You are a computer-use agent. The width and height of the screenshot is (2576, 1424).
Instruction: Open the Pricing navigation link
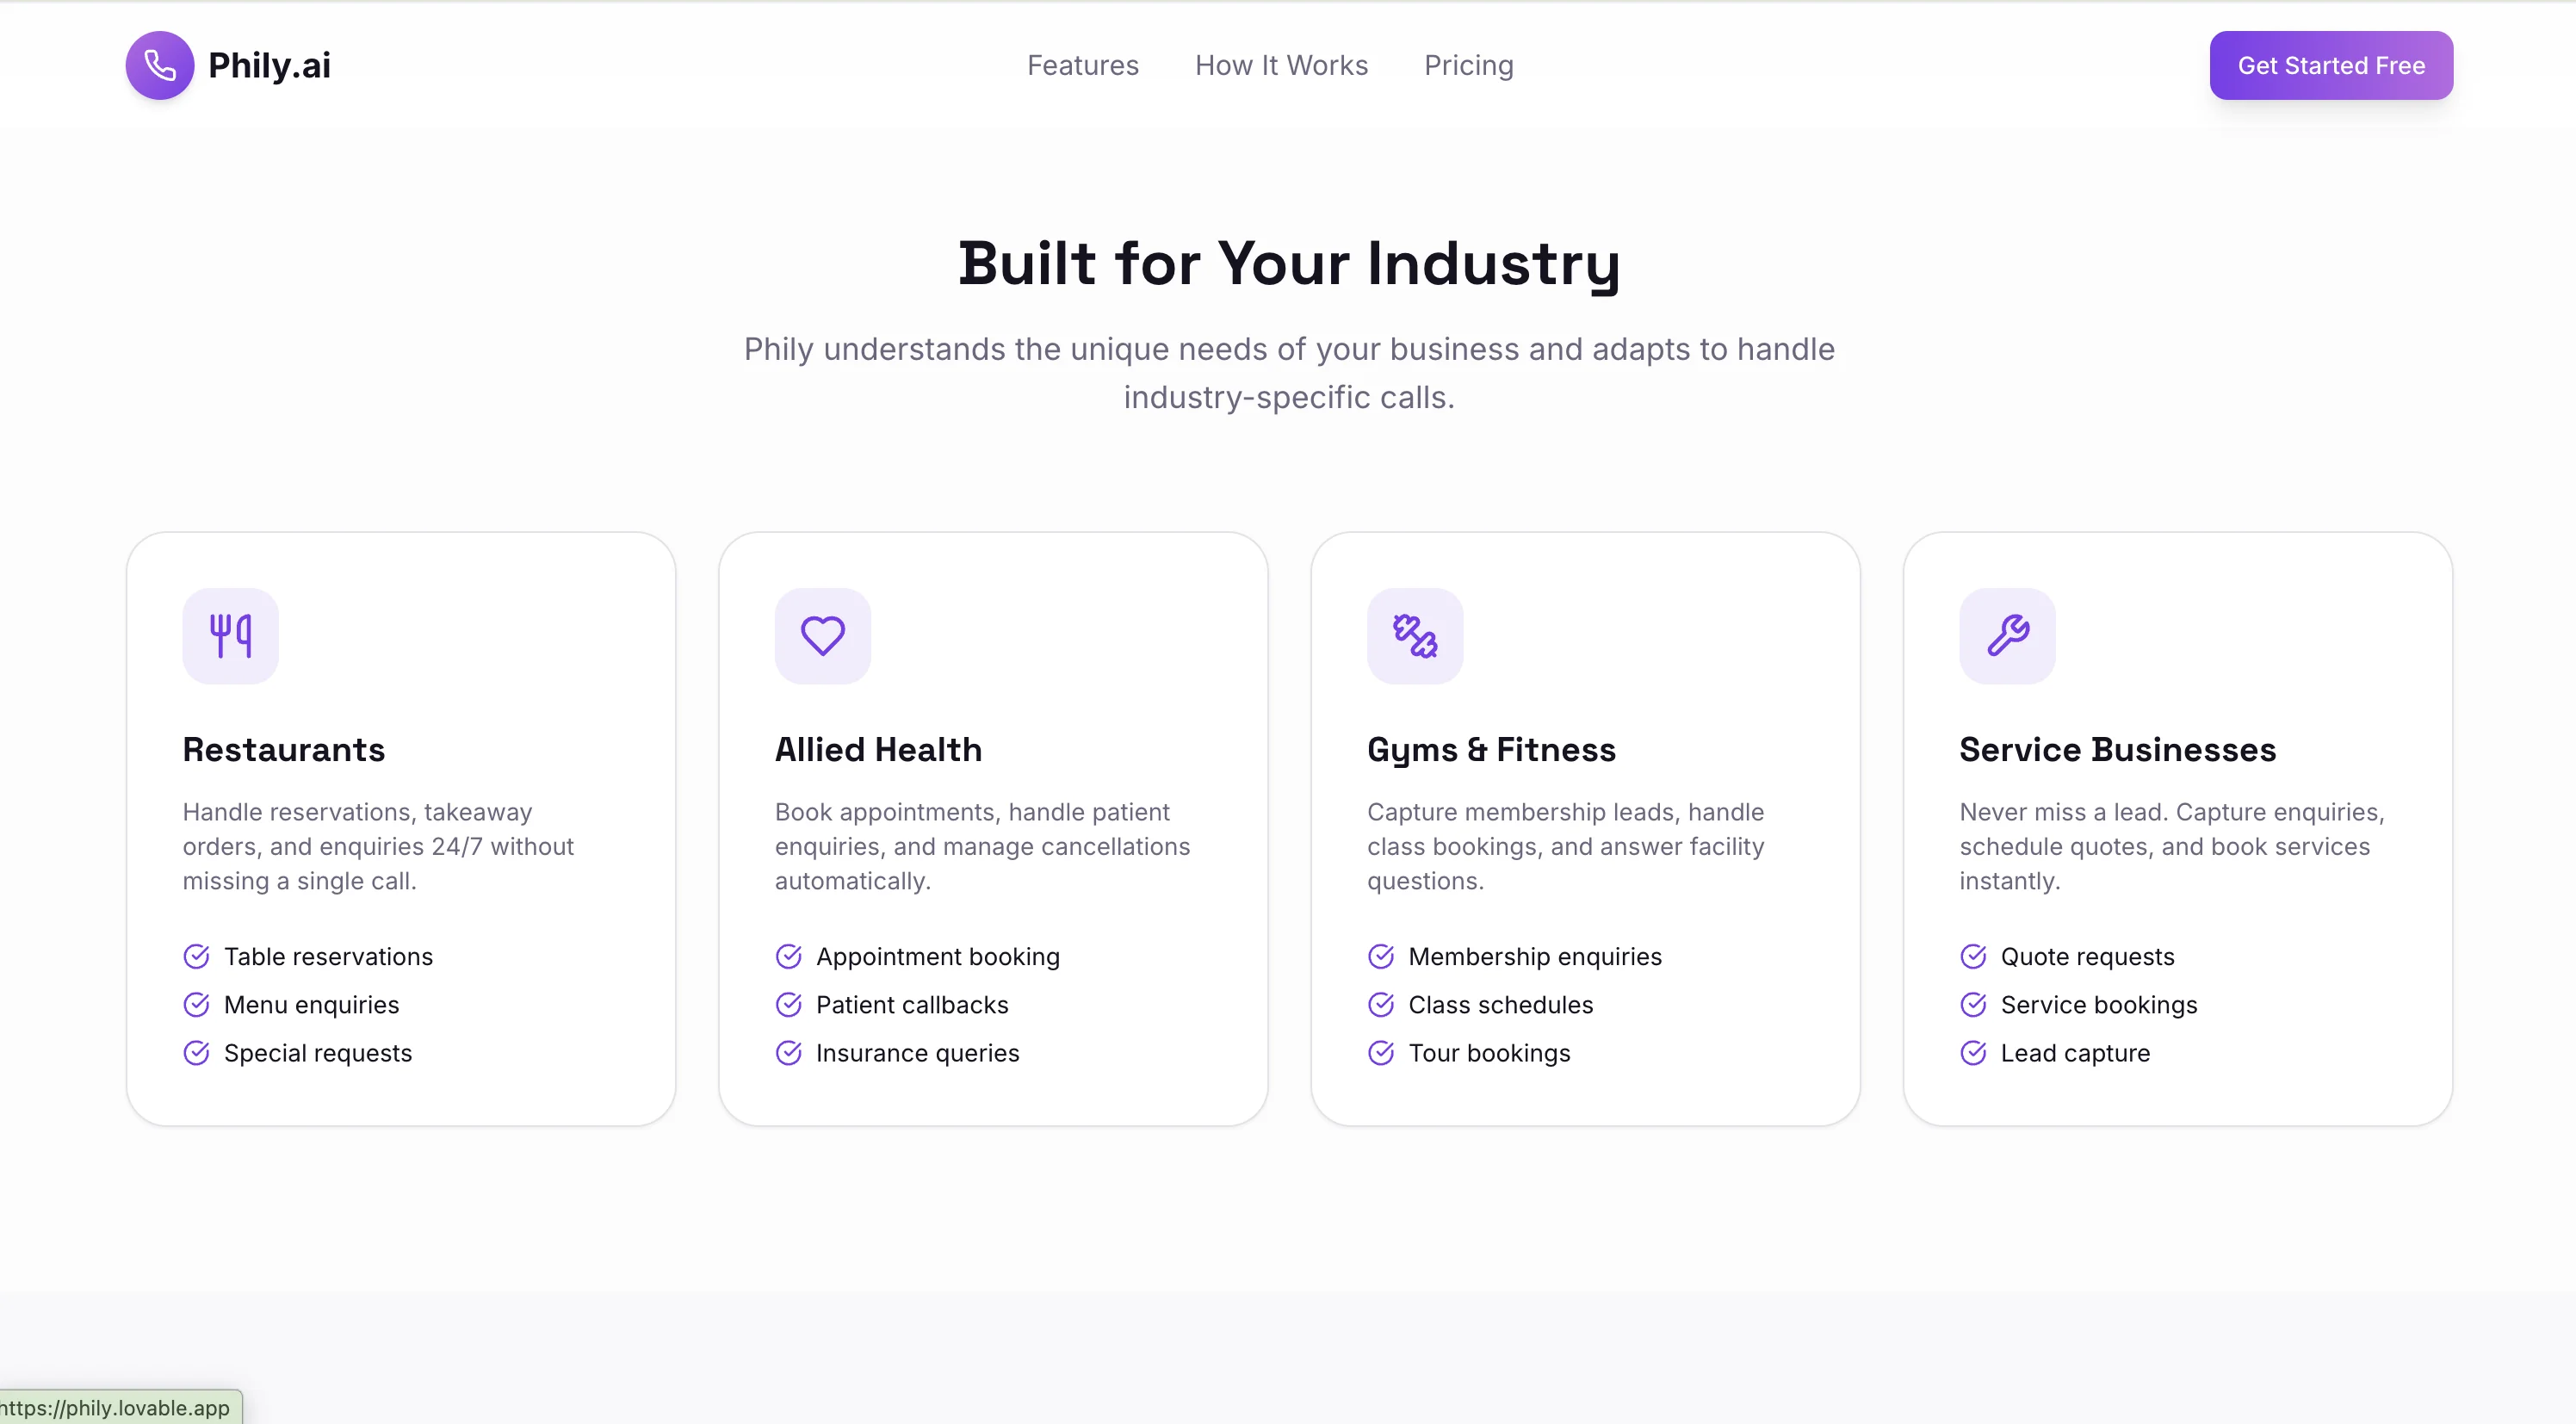(x=1468, y=66)
